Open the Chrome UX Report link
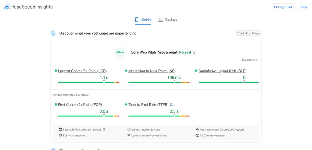Screen dimensions: 312x150 [231, 129]
